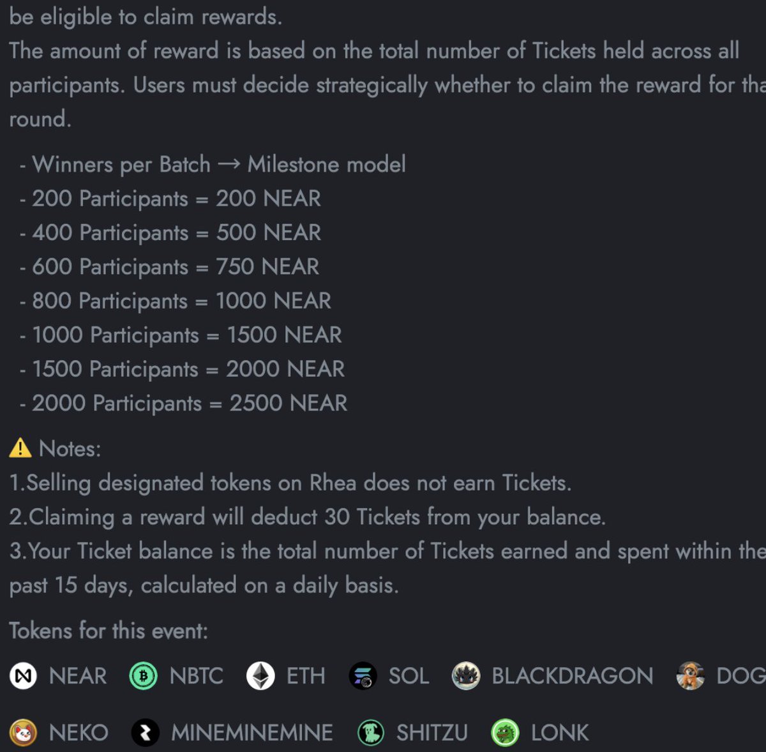Click the BLACKDRAGON token icon
The height and width of the screenshot is (752, 766).
pyautogui.click(x=466, y=675)
